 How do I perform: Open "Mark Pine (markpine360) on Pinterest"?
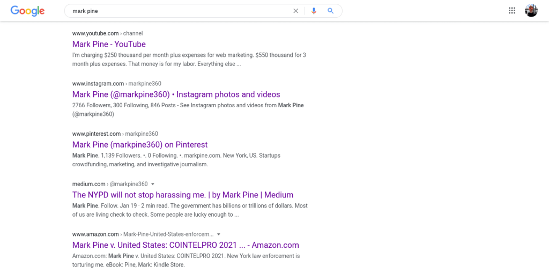139,145
